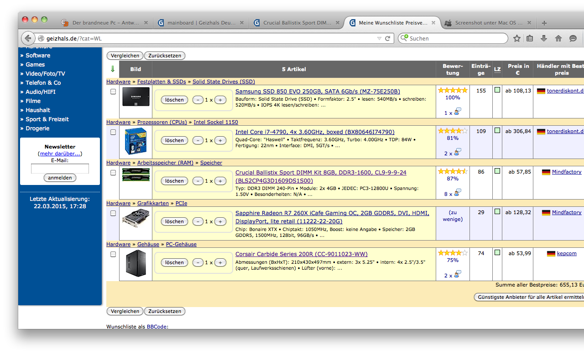The image size is (584, 354).
Task: Open the Corsair Carbide Series 200R link
Action: [x=302, y=254]
